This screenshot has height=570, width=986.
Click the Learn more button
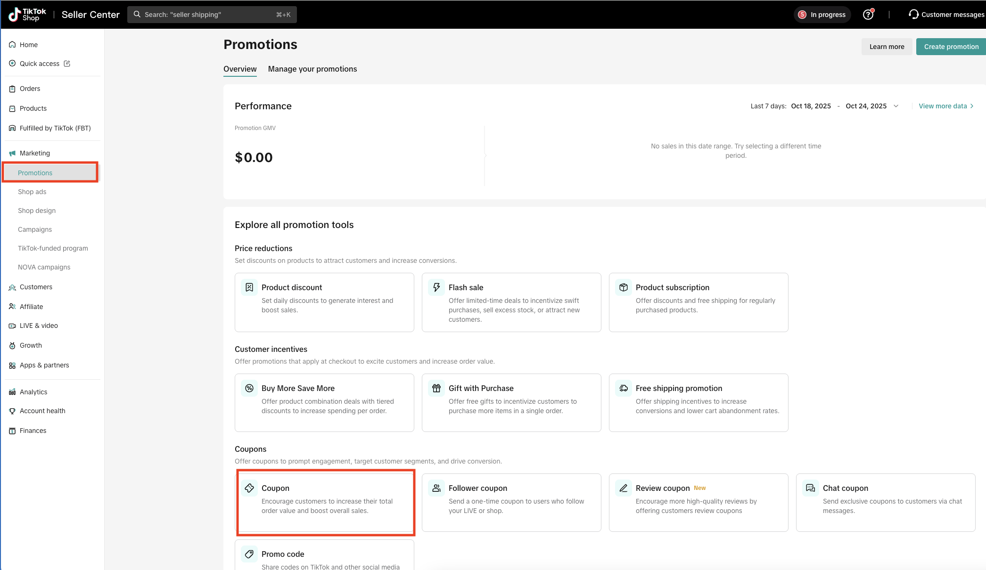point(887,47)
